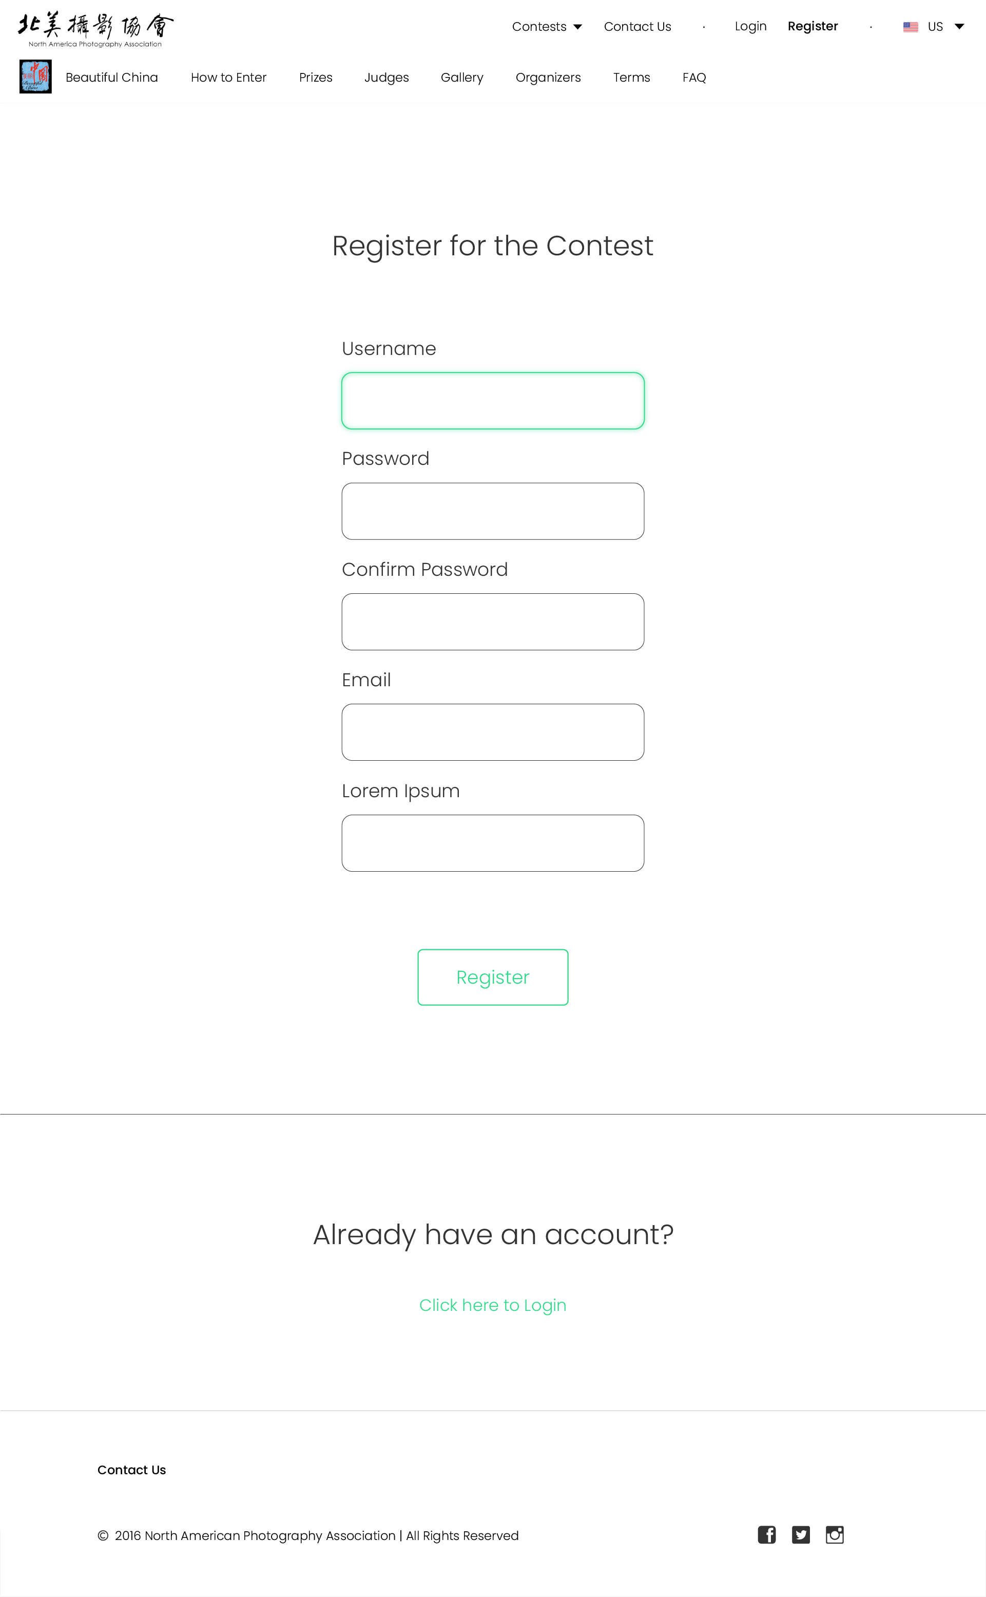Open the Prizes menu item

pyautogui.click(x=316, y=78)
